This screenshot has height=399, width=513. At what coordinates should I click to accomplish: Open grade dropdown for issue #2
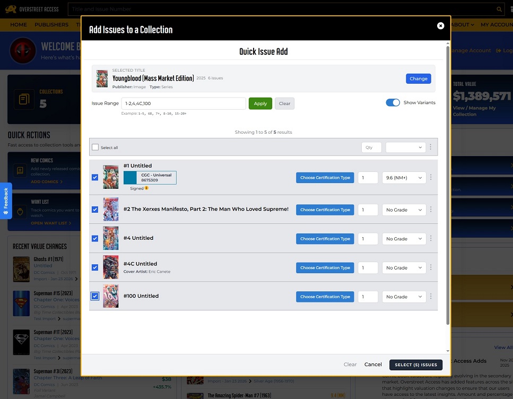[x=404, y=210]
